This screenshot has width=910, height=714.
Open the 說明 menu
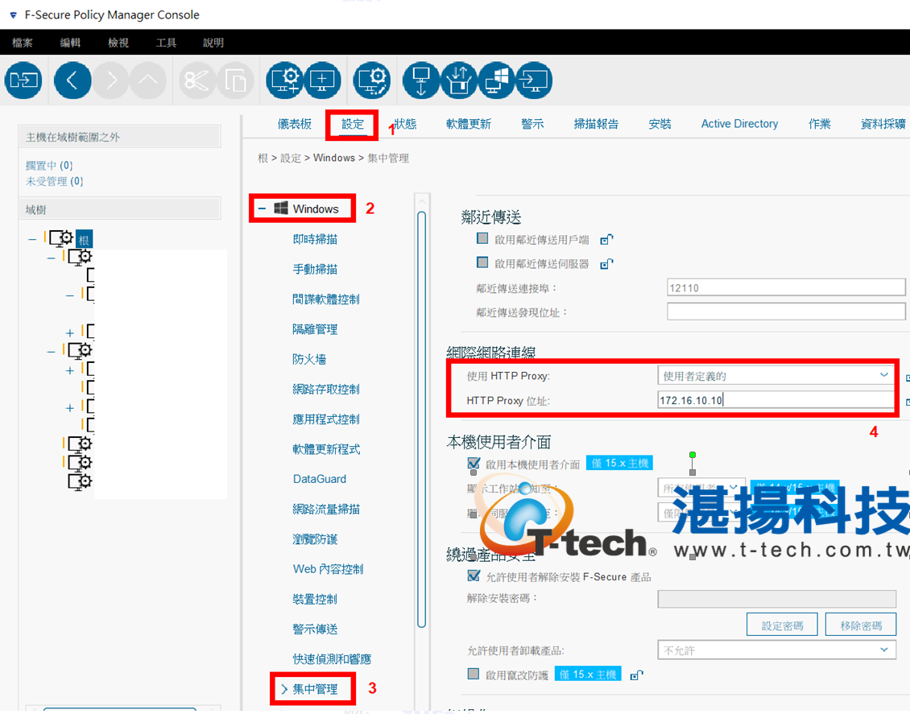pyautogui.click(x=213, y=43)
